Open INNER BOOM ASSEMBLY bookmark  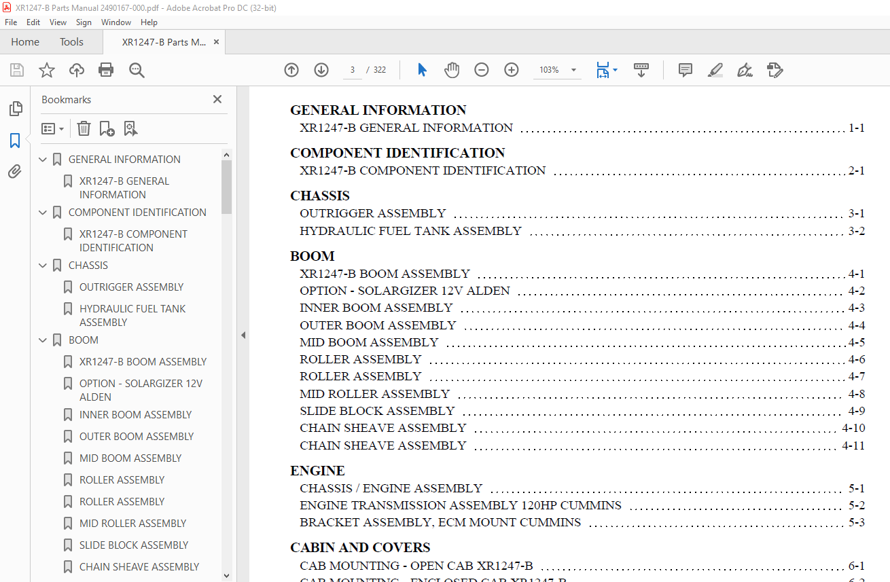[x=135, y=415]
